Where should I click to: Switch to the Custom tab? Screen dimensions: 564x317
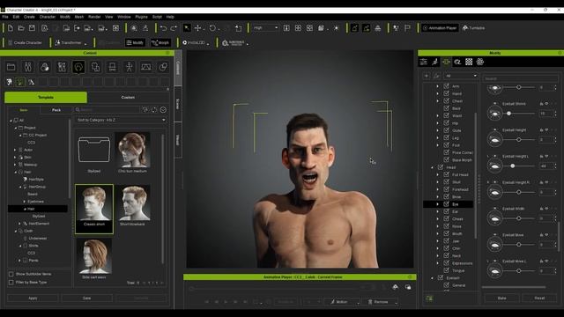click(128, 97)
